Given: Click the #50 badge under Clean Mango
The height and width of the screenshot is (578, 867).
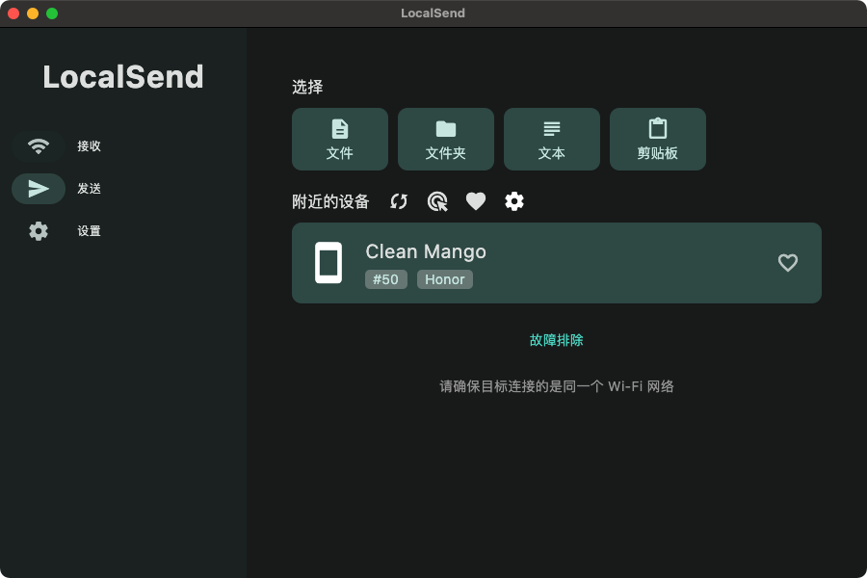Looking at the screenshot, I should point(385,279).
